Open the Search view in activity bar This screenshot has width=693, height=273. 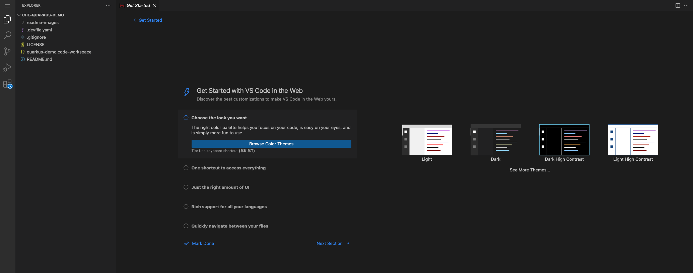click(x=7, y=35)
